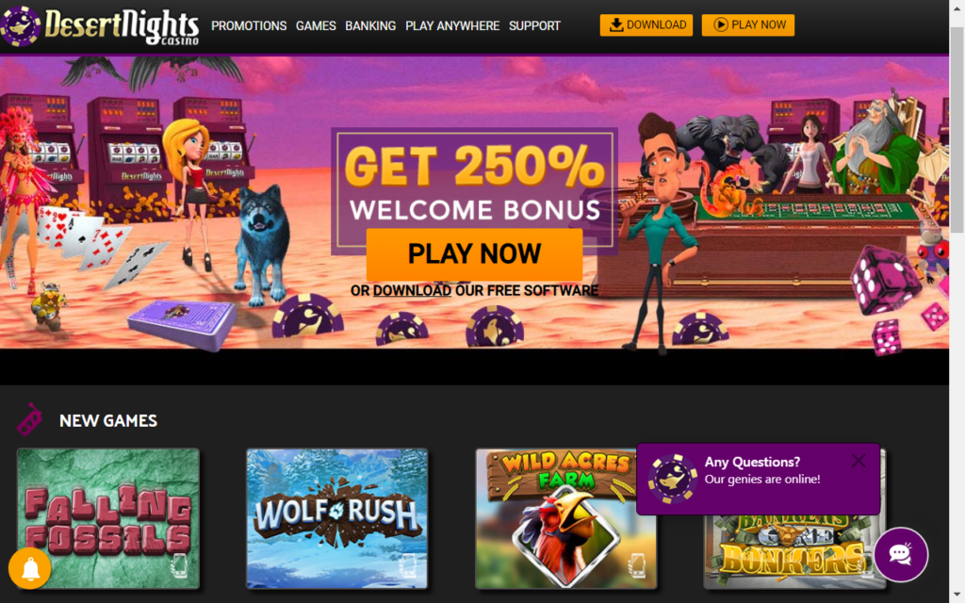This screenshot has width=965, height=603.
Task: Click the genie lamp chip in chat popup
Action: tap(672, 479)
